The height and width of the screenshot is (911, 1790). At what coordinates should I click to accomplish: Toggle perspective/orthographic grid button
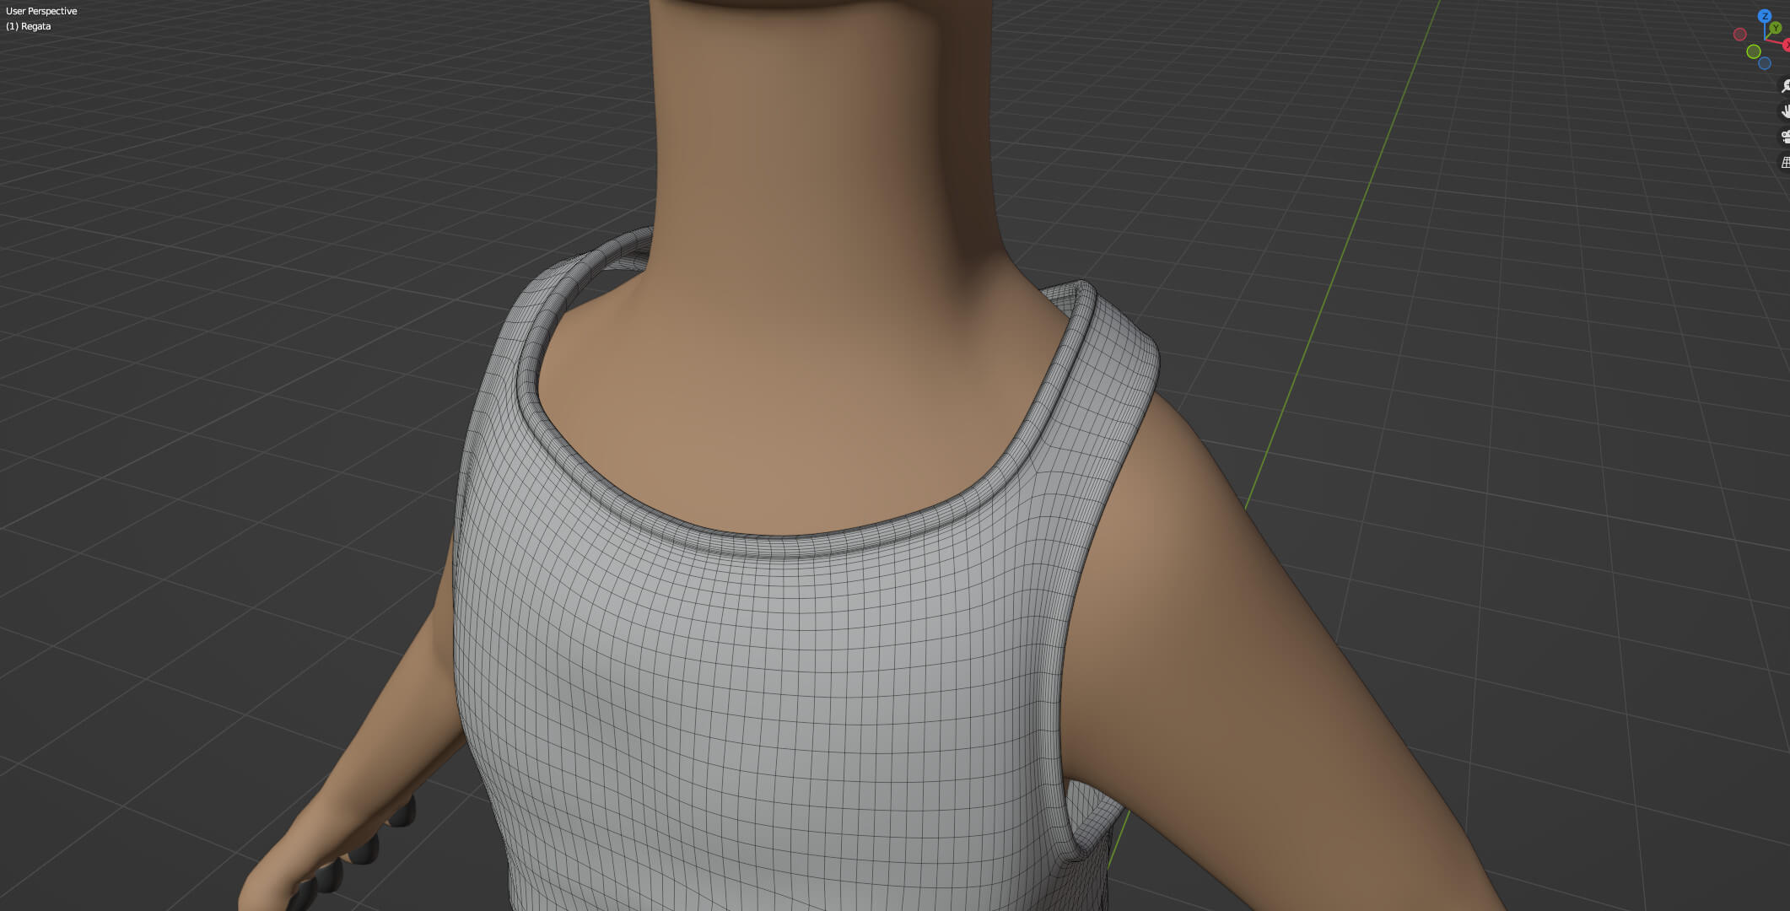[1785, 163]
